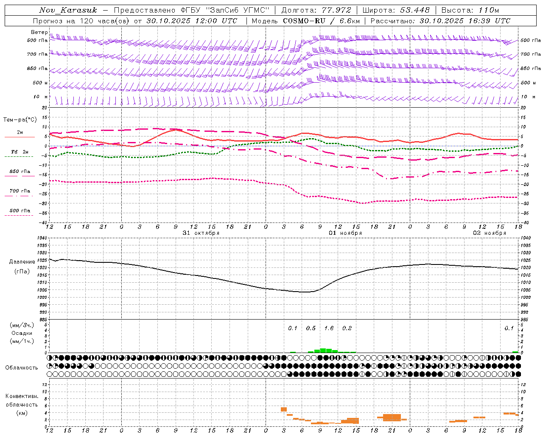Select the precipitation value 0.2

(347, 328)
